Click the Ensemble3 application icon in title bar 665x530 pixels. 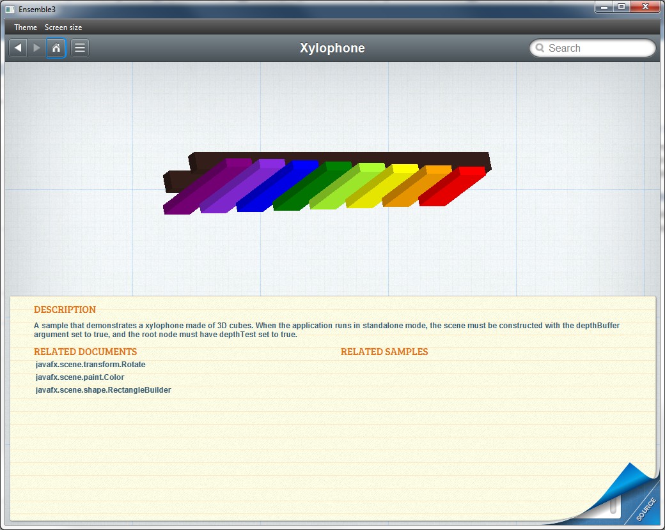coord(10,9)
